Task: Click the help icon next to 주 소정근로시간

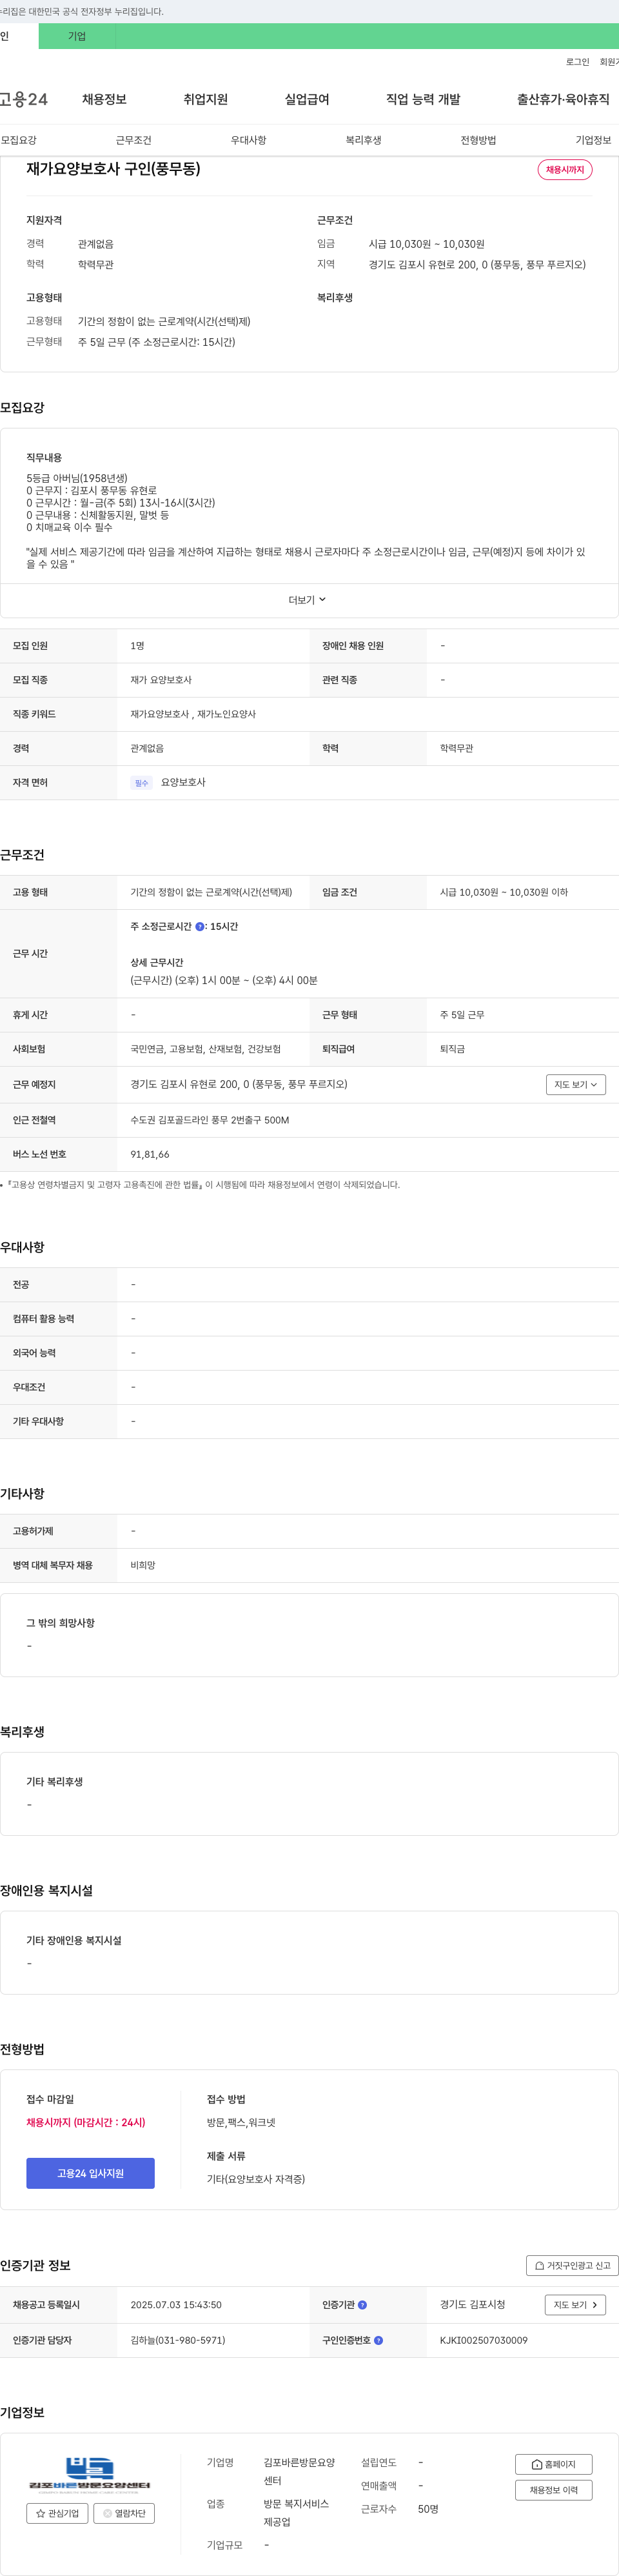Action: (200, 927)
